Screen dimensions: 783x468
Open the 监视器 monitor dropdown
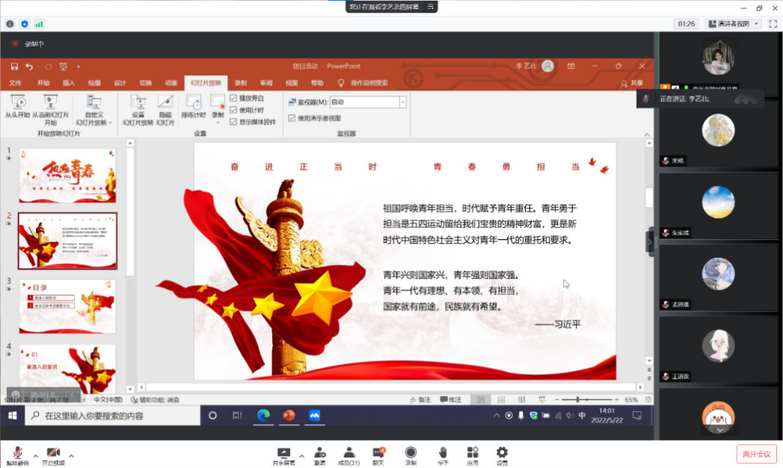click(402, 102)
